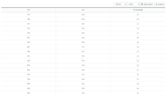Click the change rate 2.7 for 충남
This screenshot has height=94, width=167.
point(138,70)
